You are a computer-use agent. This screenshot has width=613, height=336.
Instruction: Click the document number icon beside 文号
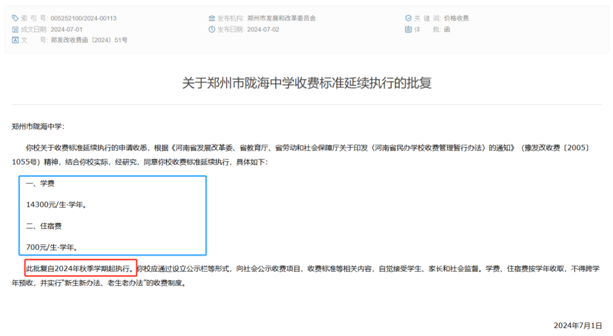(x=15, y=40)
